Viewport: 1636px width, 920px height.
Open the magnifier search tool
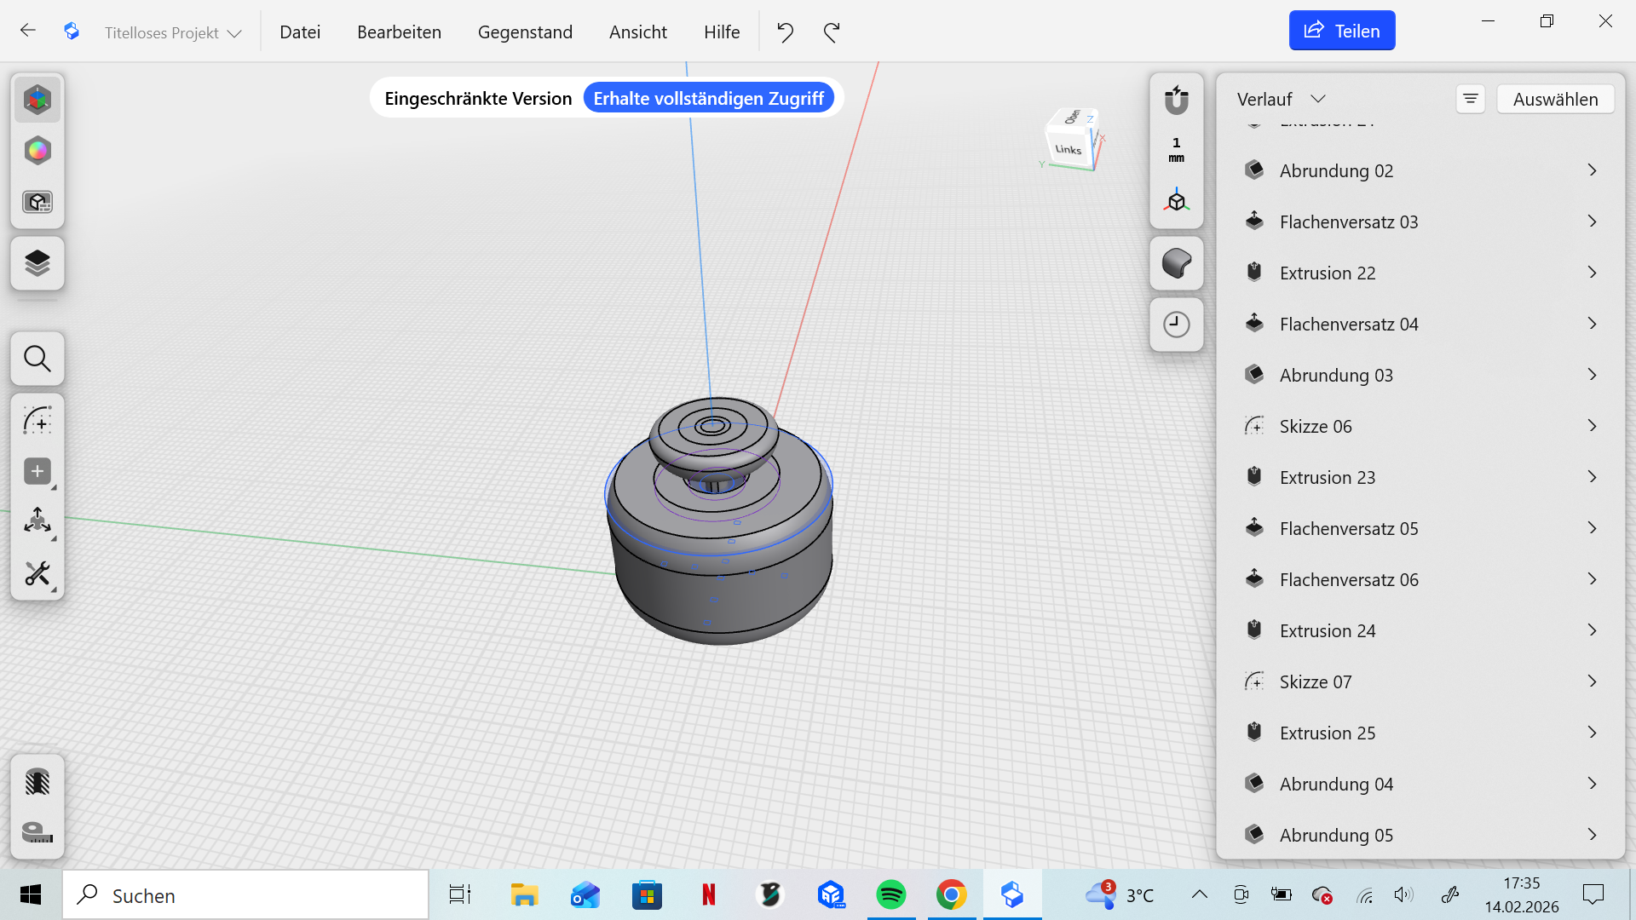click(x=37, y=359)
